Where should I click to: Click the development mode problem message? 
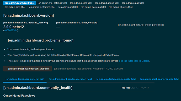(31, 49)
